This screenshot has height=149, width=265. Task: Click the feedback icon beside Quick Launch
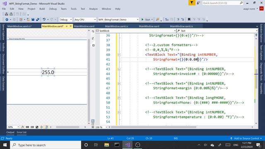click(x=198, y=3)
